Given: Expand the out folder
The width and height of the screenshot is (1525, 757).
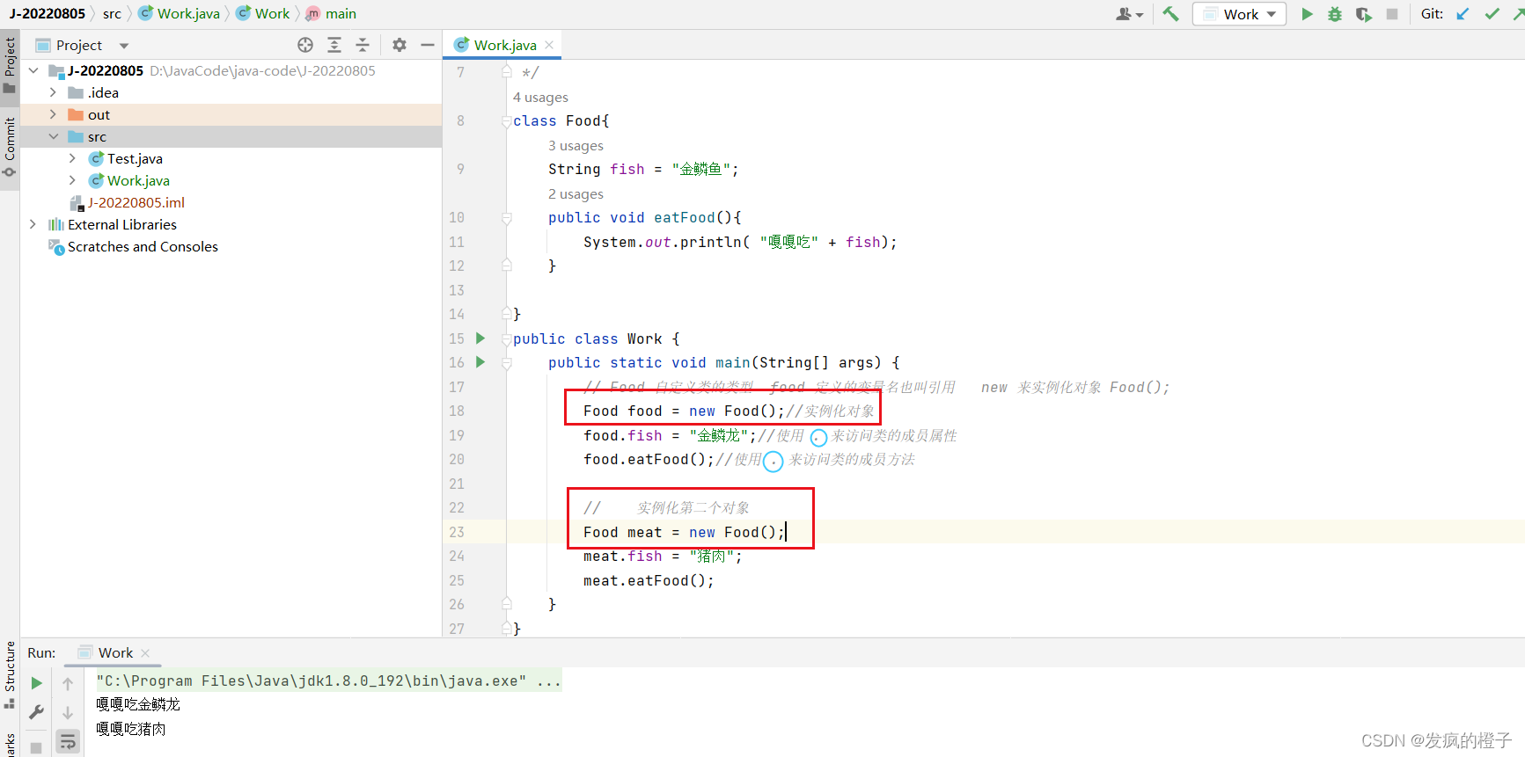Looking at the screenshot, I should [53, 114].
